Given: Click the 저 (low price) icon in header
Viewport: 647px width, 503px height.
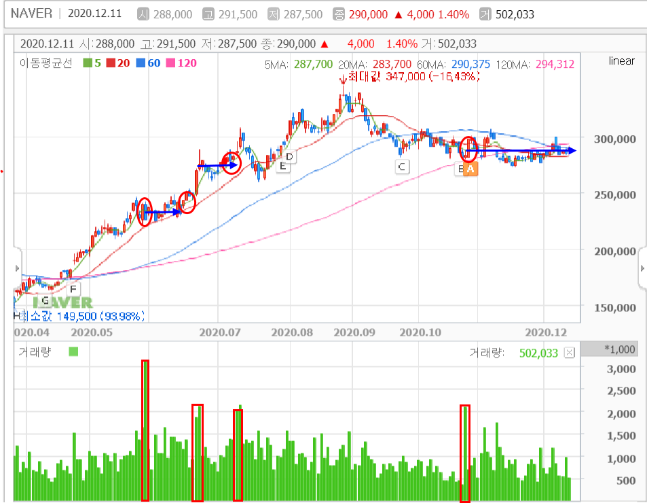Looking at the screenshot, I should pyautogui.click(x=273, y=14).
